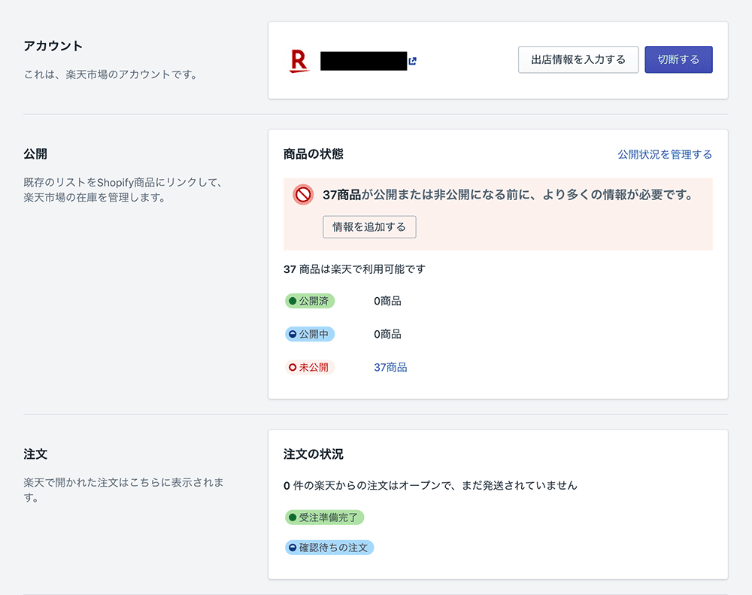Screen dimensions: 752x595
Task: Open the external link icon beside store name
Action: coord(411,61)
